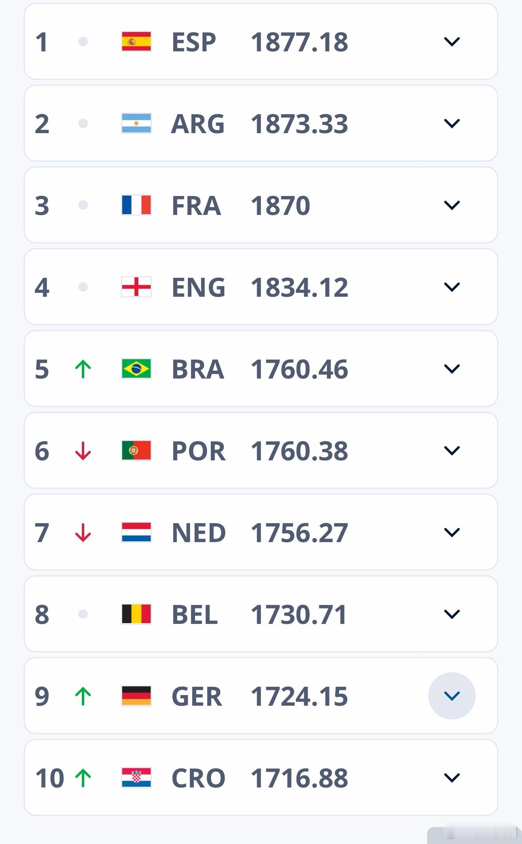Screen dimensions: 522x844
Task: Click the Argentina flag icon
Action: click(x=136, y=123)
